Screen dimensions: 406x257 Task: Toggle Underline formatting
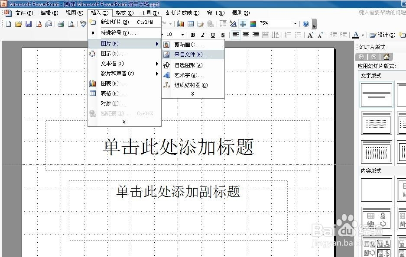click(x=213, y=35)
